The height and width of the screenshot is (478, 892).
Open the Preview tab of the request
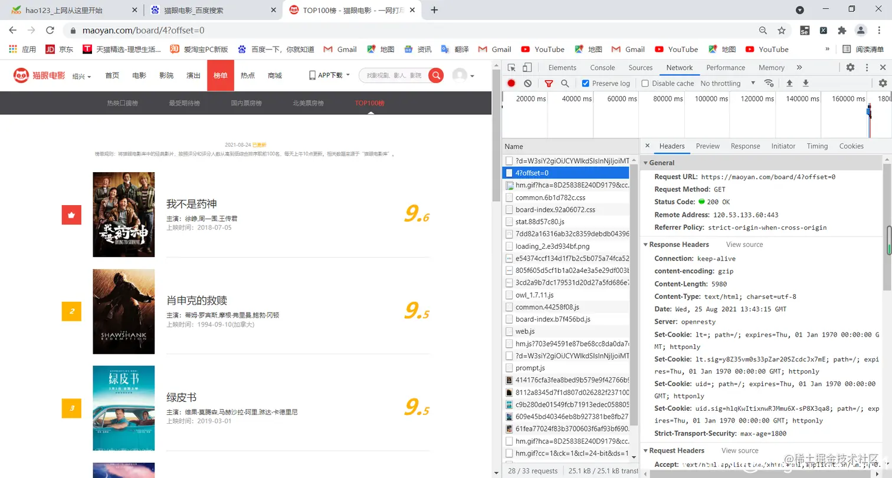707,146
